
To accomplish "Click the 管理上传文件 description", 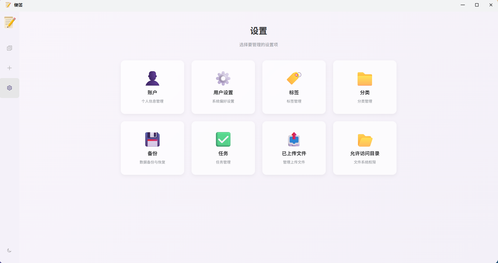I will tap(294, 162).
